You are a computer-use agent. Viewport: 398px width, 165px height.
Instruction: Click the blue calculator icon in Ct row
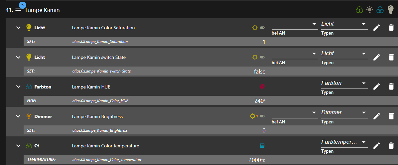click(262, 146)
